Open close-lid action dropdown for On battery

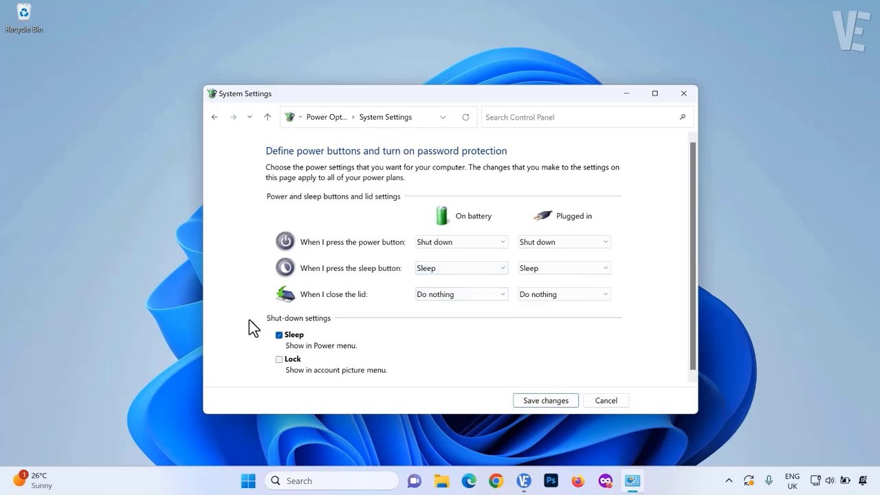pyautogui.click(x=461, y=294)
